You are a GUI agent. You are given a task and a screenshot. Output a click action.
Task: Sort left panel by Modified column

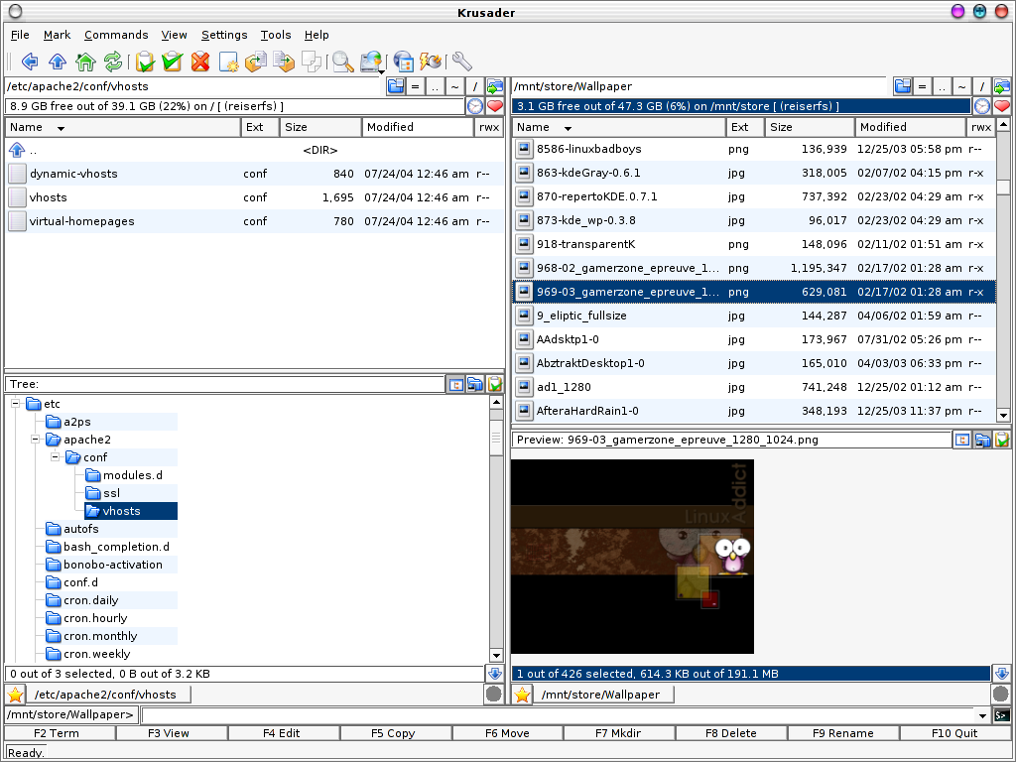click(x=418, y=127)
